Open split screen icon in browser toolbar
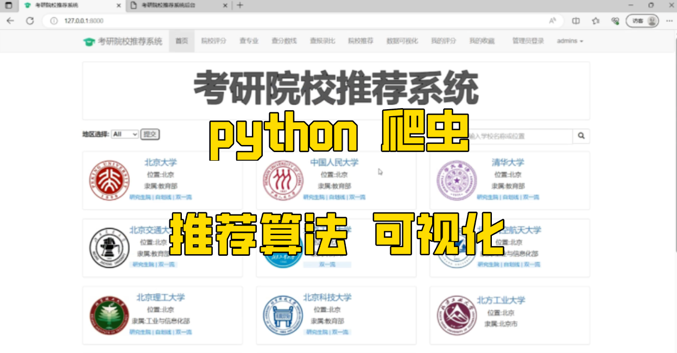The image size is (677, 353). pyautogui.click(x=576, y=21)
